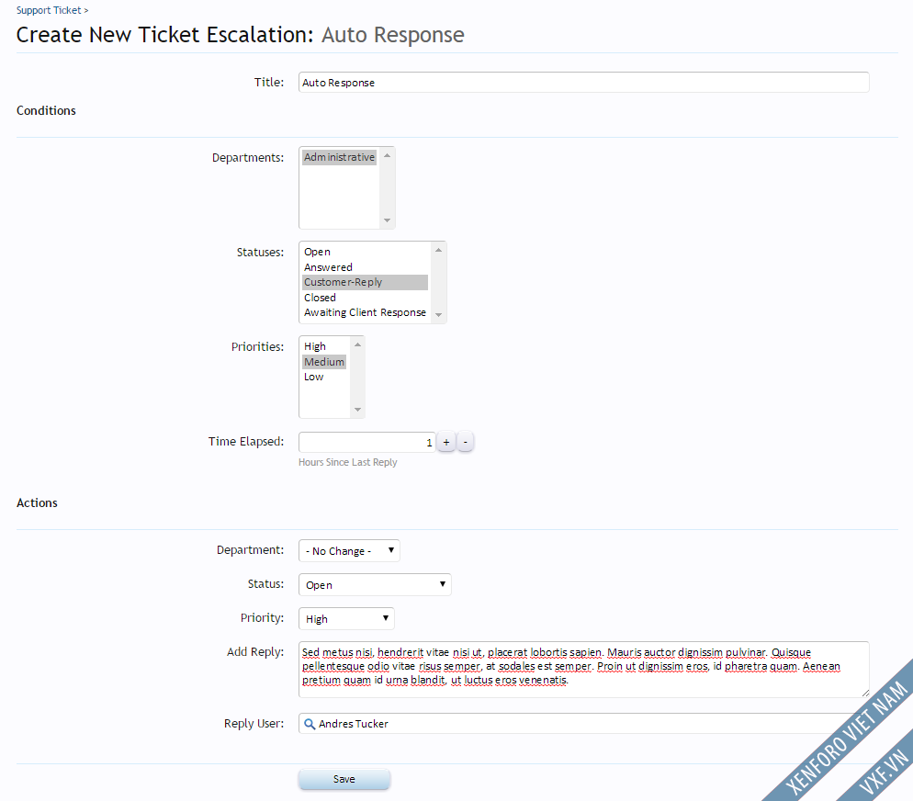913x801 pixels.
Task: Open the Department action dropdown
Action: click(349, 551)
